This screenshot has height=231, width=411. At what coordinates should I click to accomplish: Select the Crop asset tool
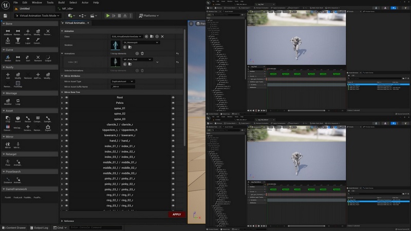[x=8, y=119]
